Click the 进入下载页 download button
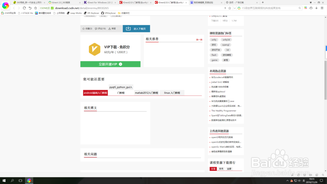Viewport: 327px width, 184px height. [136, 28]
